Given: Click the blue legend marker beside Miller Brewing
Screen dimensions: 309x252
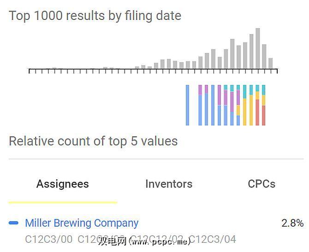Looking at the screenshot, I should coord(13,223).
